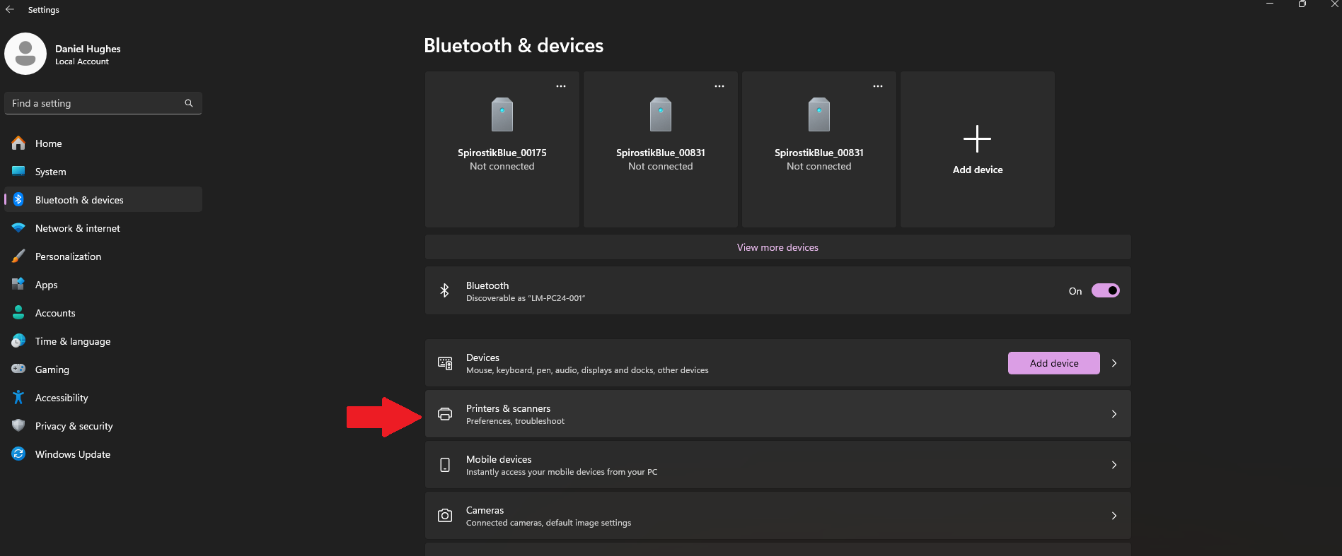Image resolution: width=1342 pixels, height=556 pixels.
Task: Click the SpirostikBlue_00175 device icon
Action: coord(502,114)
